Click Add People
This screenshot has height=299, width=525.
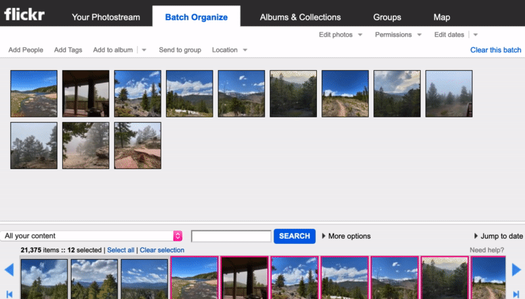(26, 50)
